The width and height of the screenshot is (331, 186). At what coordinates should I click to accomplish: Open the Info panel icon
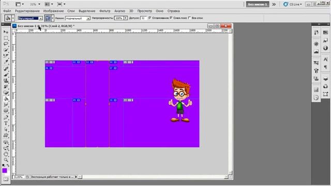click(325, 48)
